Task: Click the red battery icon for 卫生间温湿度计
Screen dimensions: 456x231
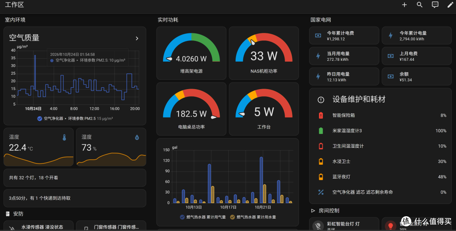Action: pos(321,146)
